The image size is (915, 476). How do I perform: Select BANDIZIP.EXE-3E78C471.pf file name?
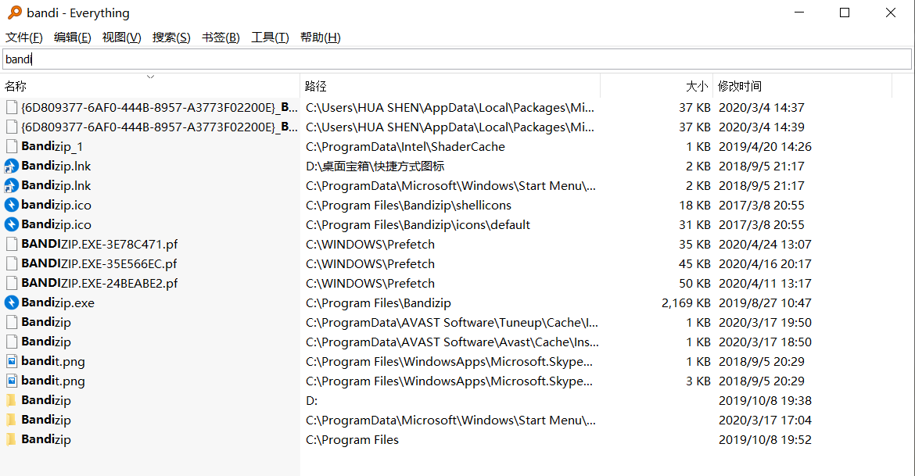pos(99,244)
